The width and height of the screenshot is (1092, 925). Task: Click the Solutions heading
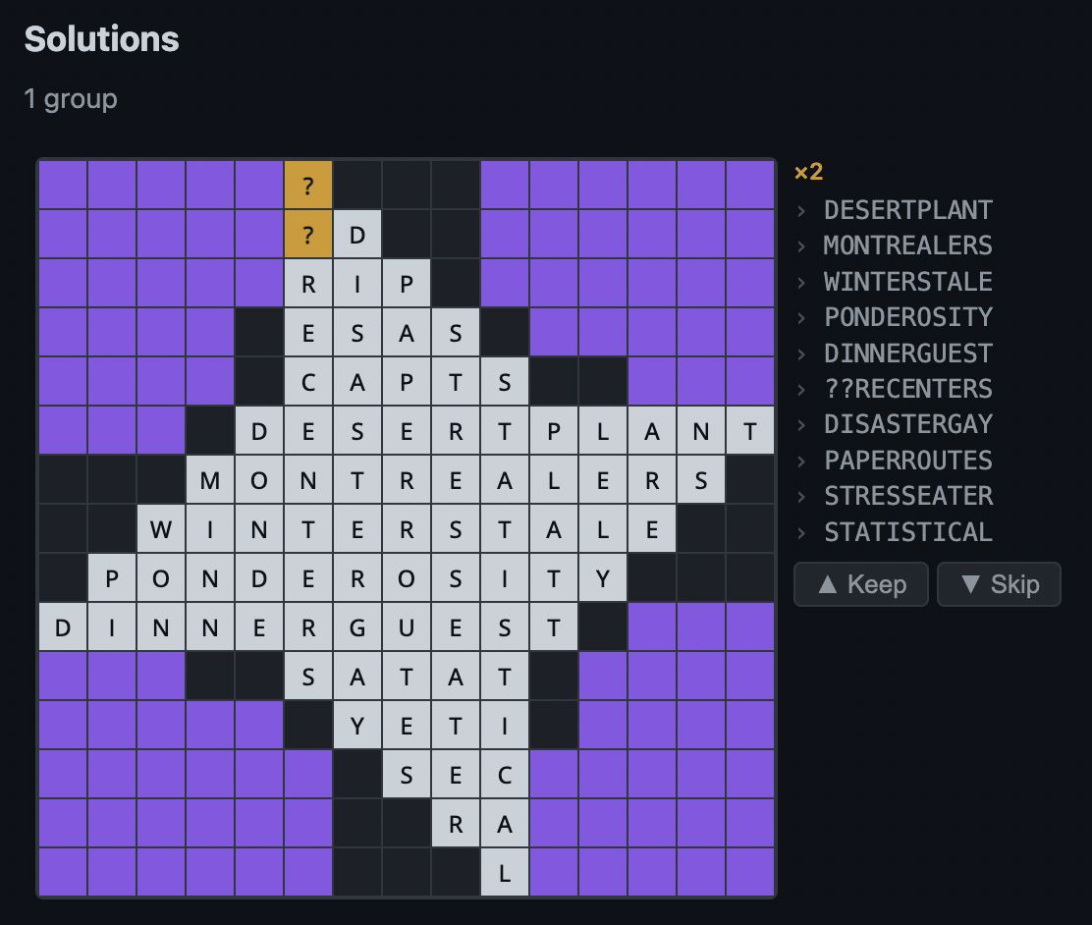coord(101,39)
